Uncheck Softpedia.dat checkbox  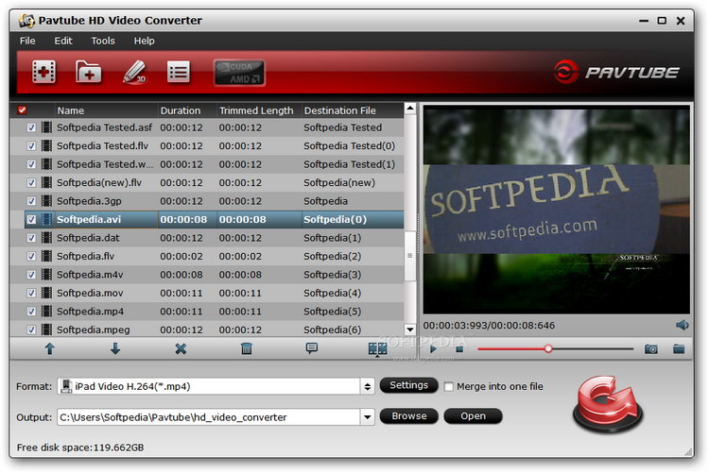(x=31, y=238)
